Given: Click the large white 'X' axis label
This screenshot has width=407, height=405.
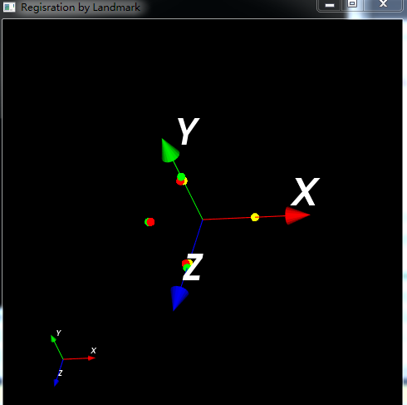Looking at the screenshot, I should pyautogui.click(x=306, y=191).
